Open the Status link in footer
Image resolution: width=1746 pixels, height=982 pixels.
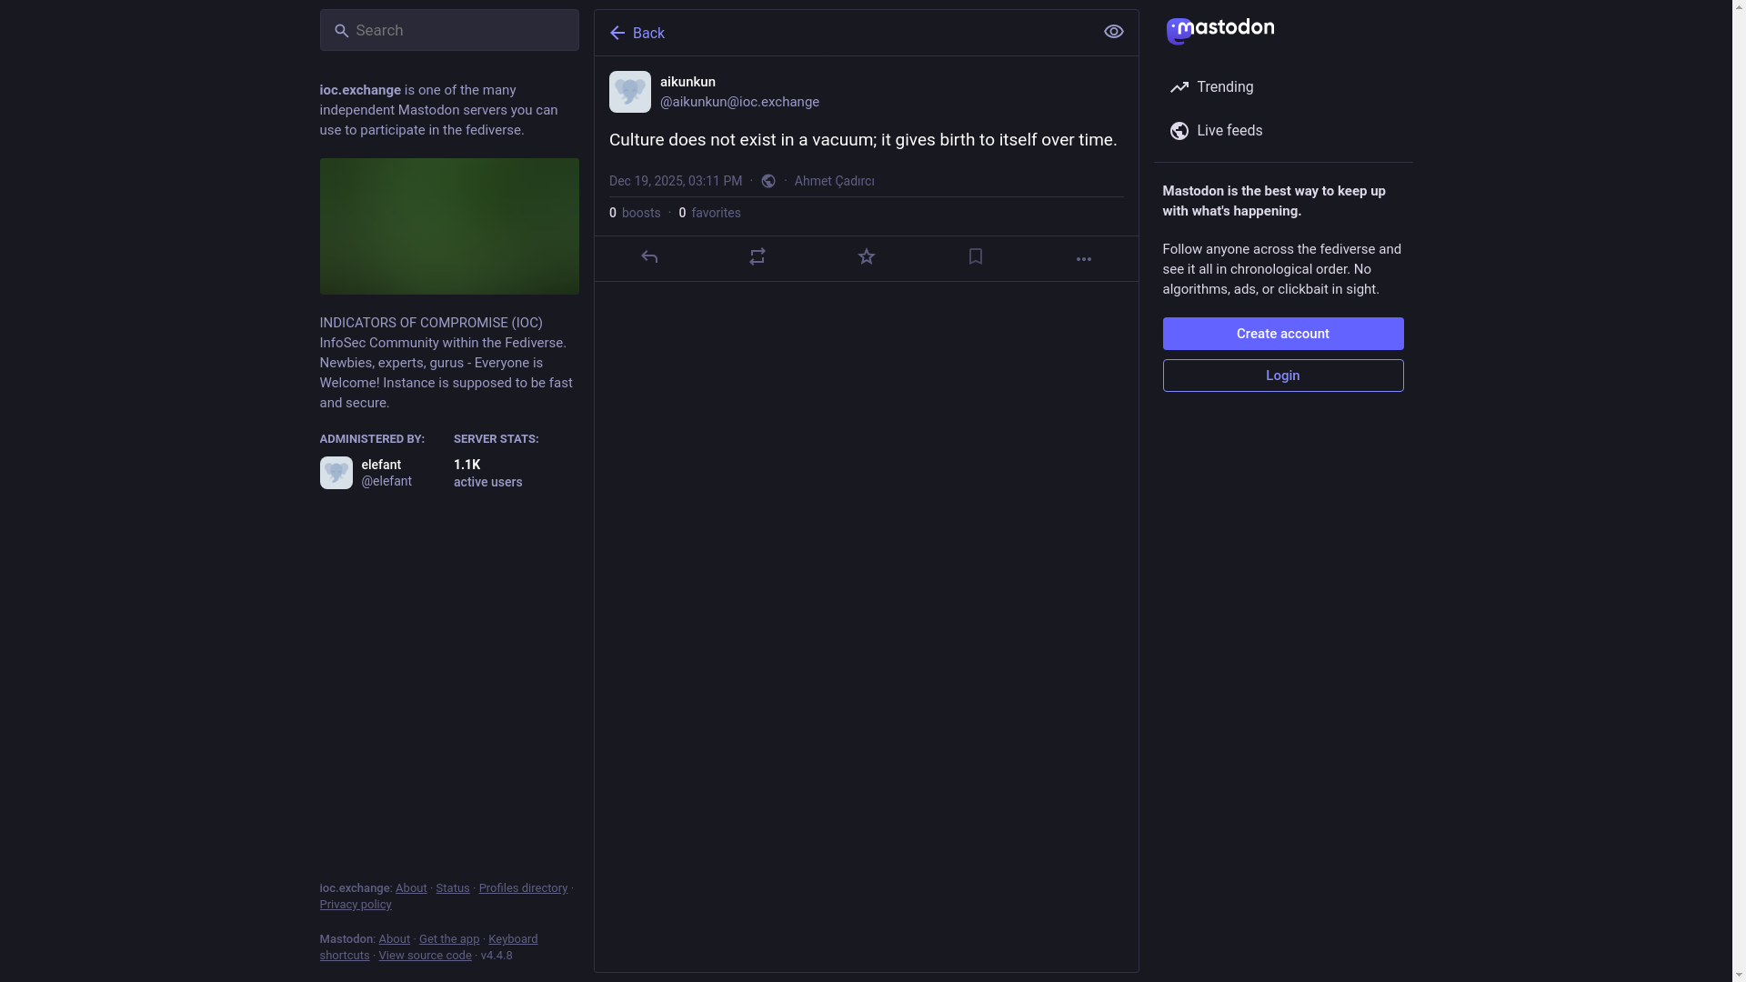(453, 888)
